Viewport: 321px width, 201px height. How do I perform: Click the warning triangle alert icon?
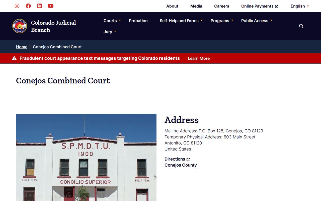14,58
